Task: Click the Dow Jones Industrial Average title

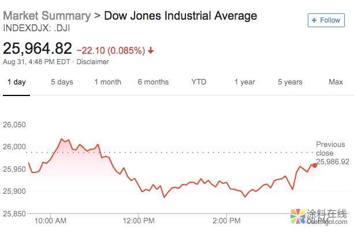Action: pos(180,16)
